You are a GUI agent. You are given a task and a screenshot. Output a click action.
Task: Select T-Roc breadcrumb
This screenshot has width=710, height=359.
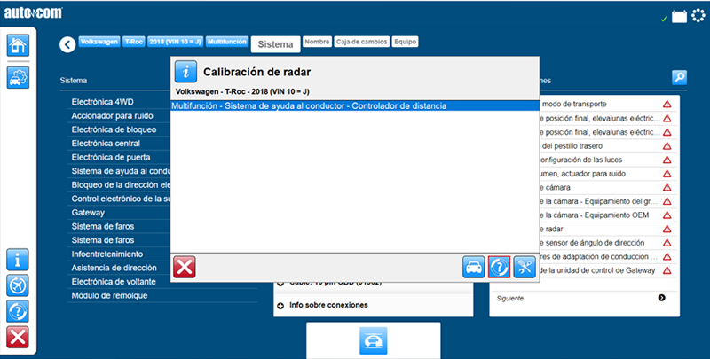pyautogui.click(x=134, y=42)
